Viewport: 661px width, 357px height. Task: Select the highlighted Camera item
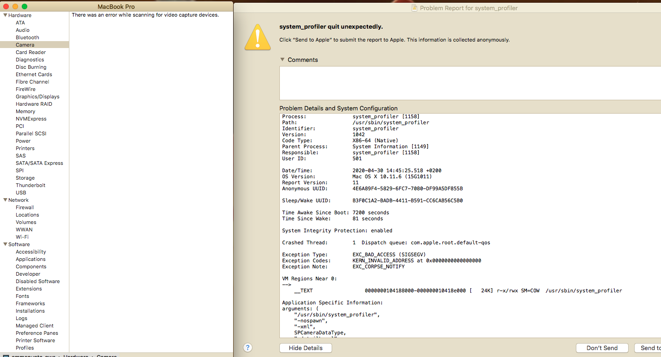point(35,45)
